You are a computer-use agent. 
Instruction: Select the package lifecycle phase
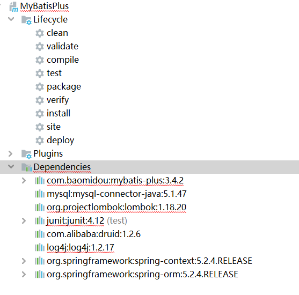click(x=64, y=87)
